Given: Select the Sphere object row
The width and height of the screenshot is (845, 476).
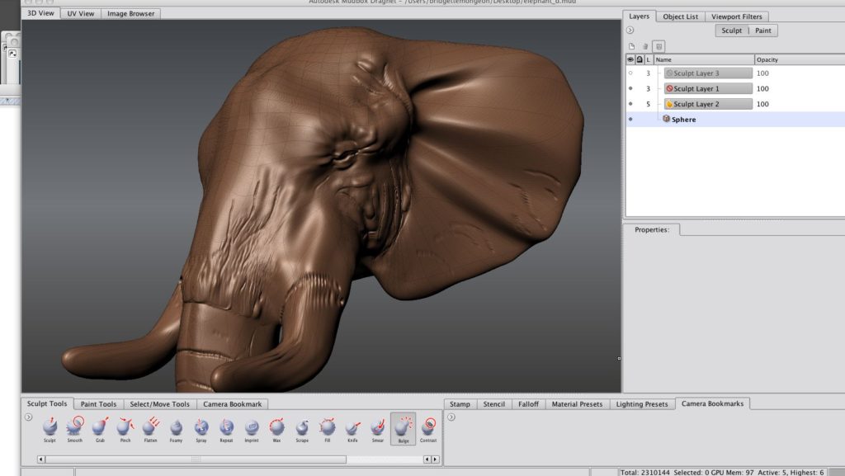Looking at the screenshot, I should 735,119.
